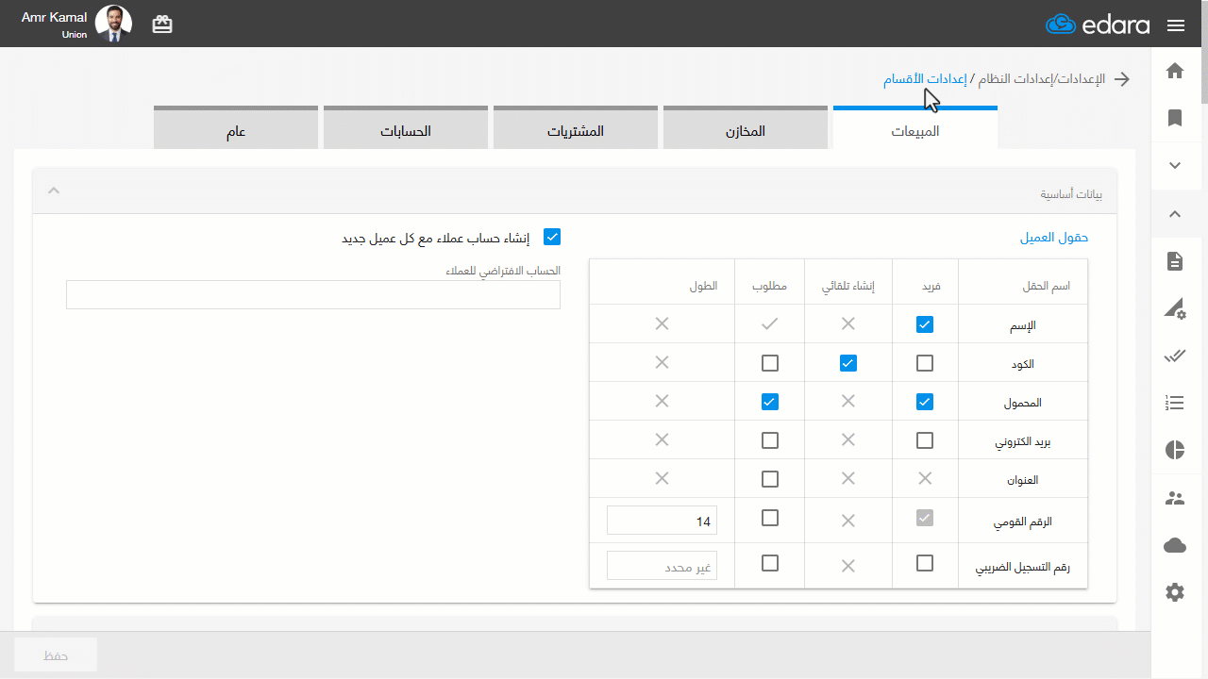Click the back arrow beside the breadcrumb
The width and height of the screenshot is (1208, 679).
click(1122, 79)
